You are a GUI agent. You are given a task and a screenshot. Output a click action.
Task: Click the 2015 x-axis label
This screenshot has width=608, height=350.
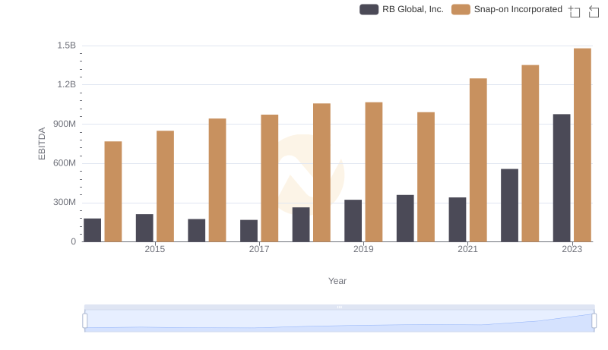[x=155, y=249]
